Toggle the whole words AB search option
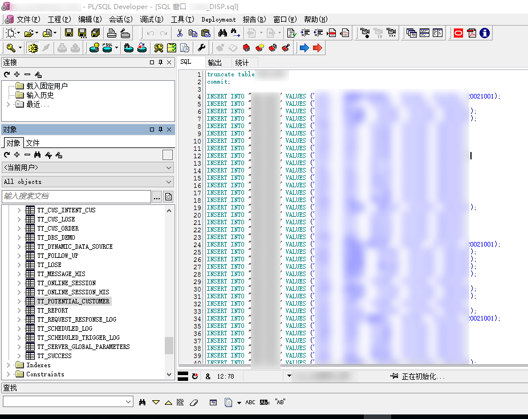The width and height of the screenshot is (528, 419). 265,402
